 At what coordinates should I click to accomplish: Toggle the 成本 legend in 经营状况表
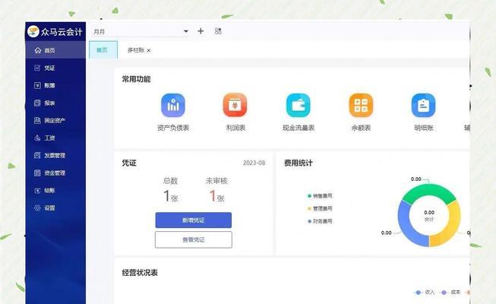[450, 293]
